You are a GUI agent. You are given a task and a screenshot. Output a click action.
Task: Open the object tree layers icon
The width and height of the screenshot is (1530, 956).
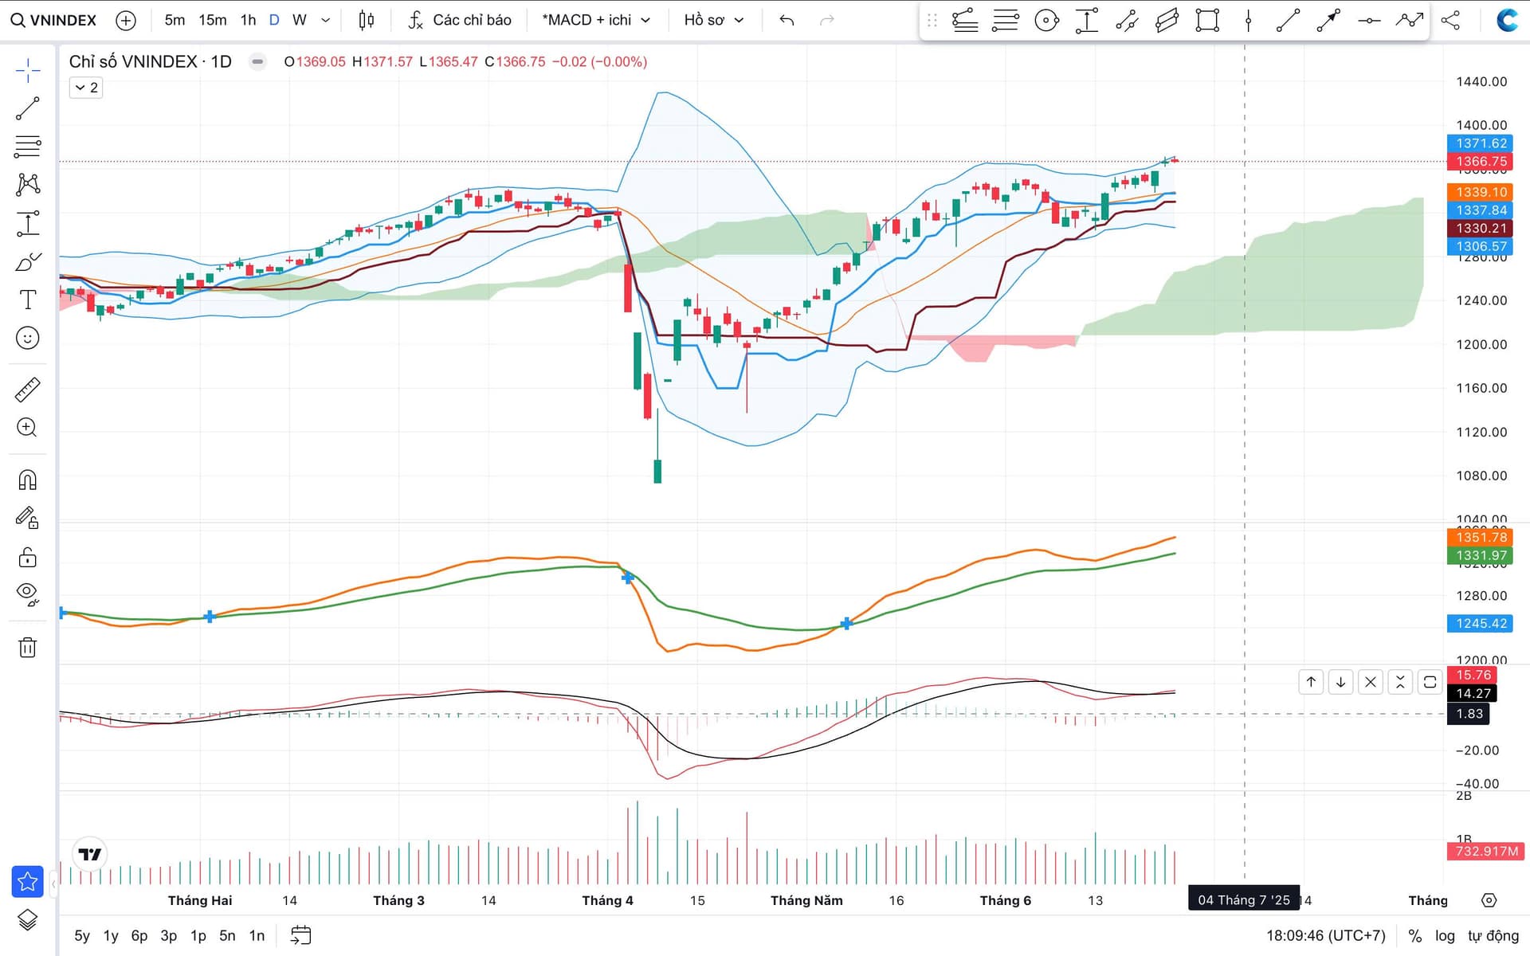point(27,919)
